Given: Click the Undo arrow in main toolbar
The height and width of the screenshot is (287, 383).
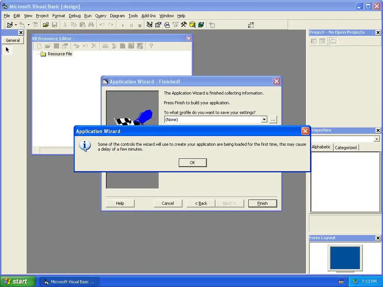Looking at the screenshot, I should click(x=102, y=25).
